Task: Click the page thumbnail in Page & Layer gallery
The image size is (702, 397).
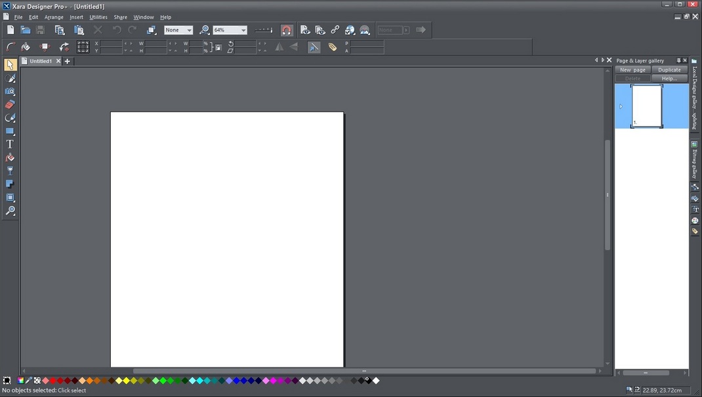Action: tap(647, 106)
